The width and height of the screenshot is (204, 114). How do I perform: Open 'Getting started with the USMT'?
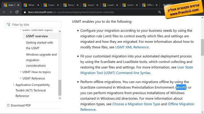point(40,45)
